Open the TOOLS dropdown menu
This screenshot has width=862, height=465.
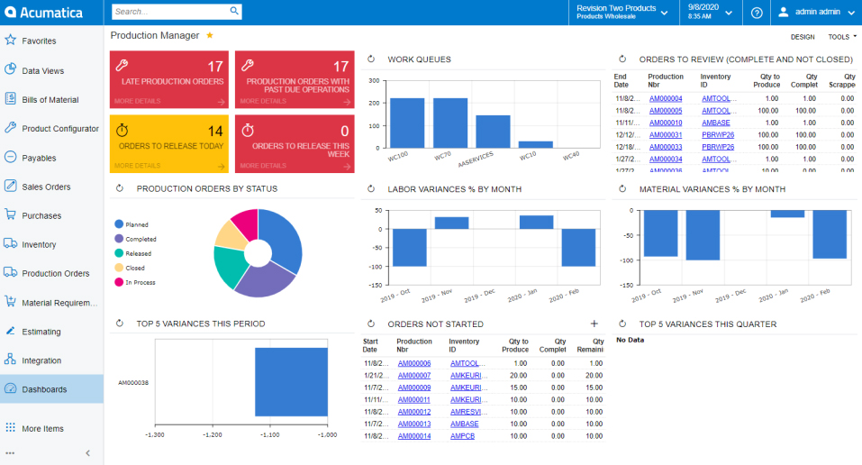842,37
